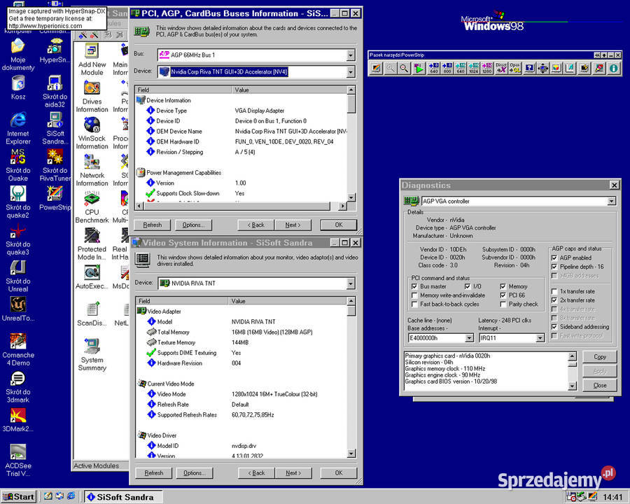
Task: Switch to SiSoft Sandra taskbar button
Action: click(x=123, y=497)
